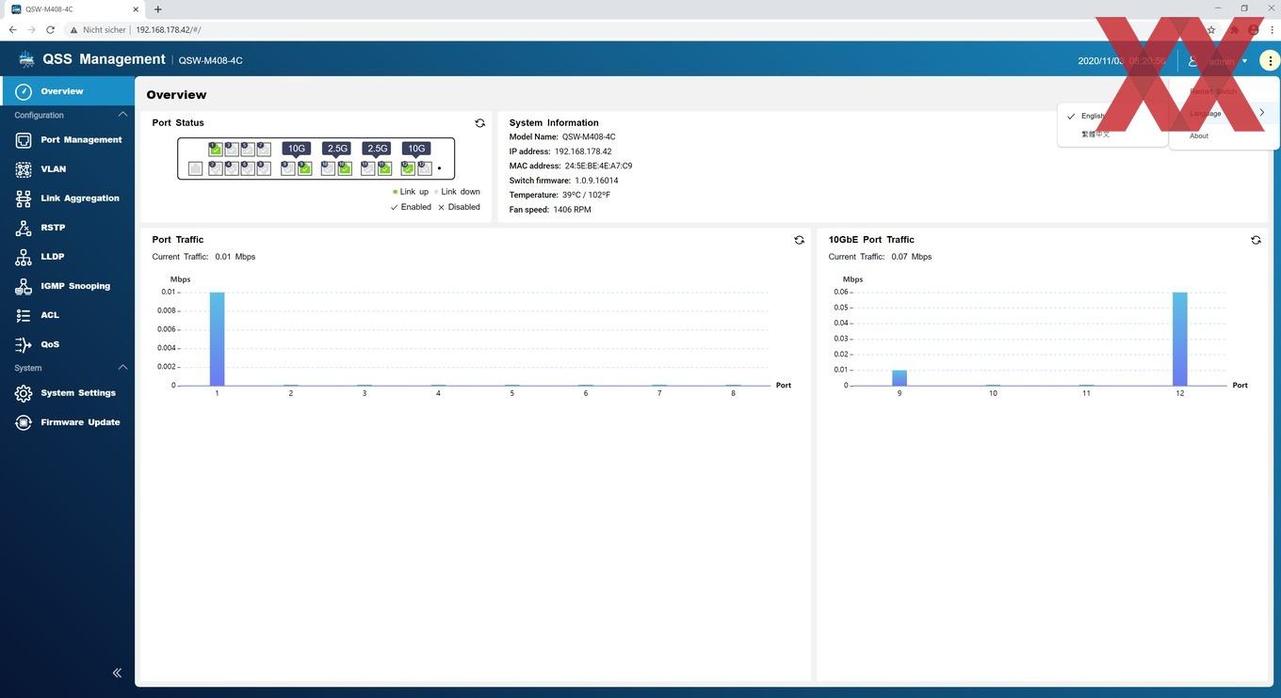Click the IP address 192.168.178.42 value

[x=583, y=151]
